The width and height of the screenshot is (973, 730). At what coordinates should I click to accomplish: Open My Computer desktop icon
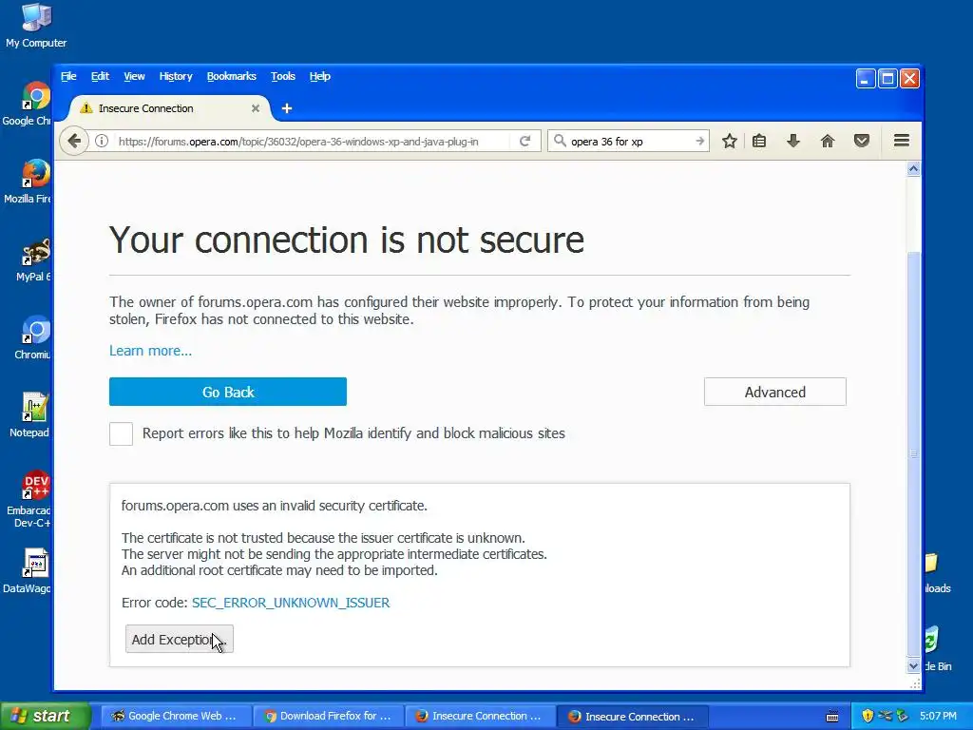pos(36,25)
